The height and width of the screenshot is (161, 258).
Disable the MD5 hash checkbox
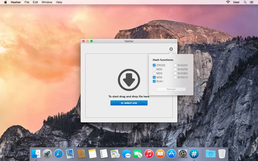(x=154, y=77)
